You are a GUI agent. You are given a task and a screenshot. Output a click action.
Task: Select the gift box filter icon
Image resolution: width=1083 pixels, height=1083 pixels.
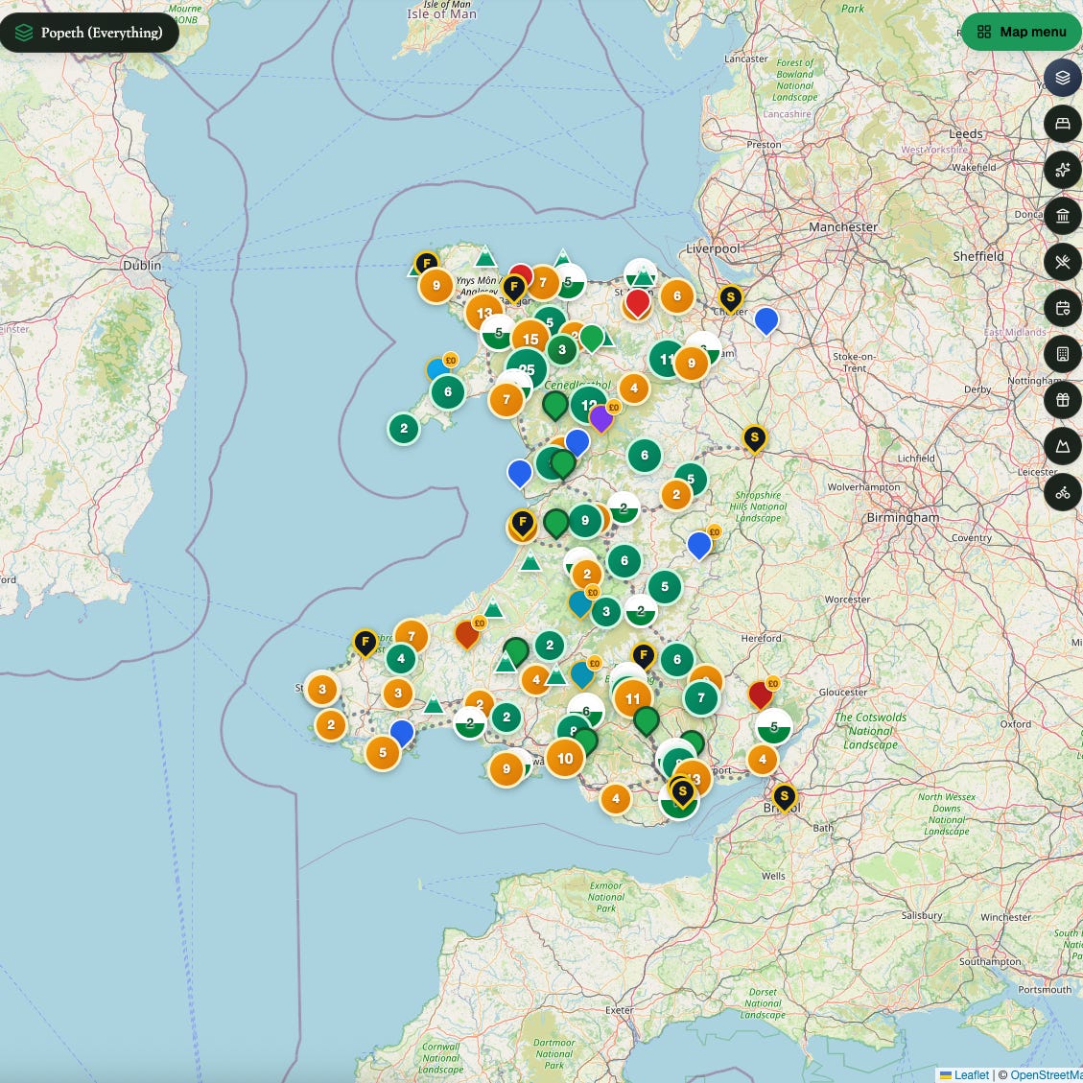tap(1062, 400)
